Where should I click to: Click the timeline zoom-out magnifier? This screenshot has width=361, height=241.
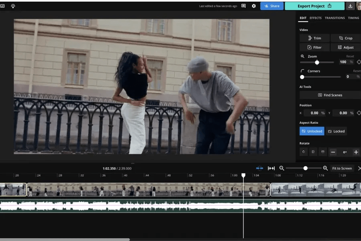click(282, 168)
